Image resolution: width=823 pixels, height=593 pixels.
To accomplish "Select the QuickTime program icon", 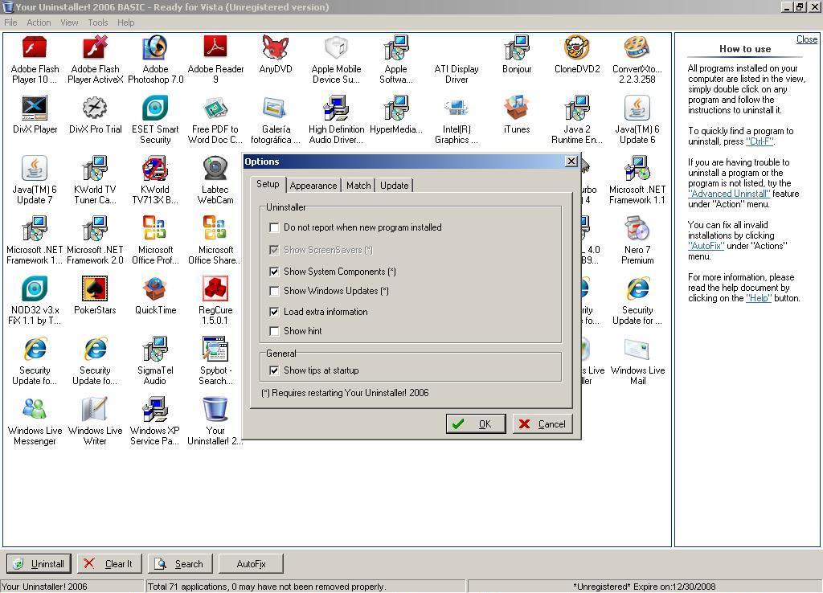I will 154,289.
